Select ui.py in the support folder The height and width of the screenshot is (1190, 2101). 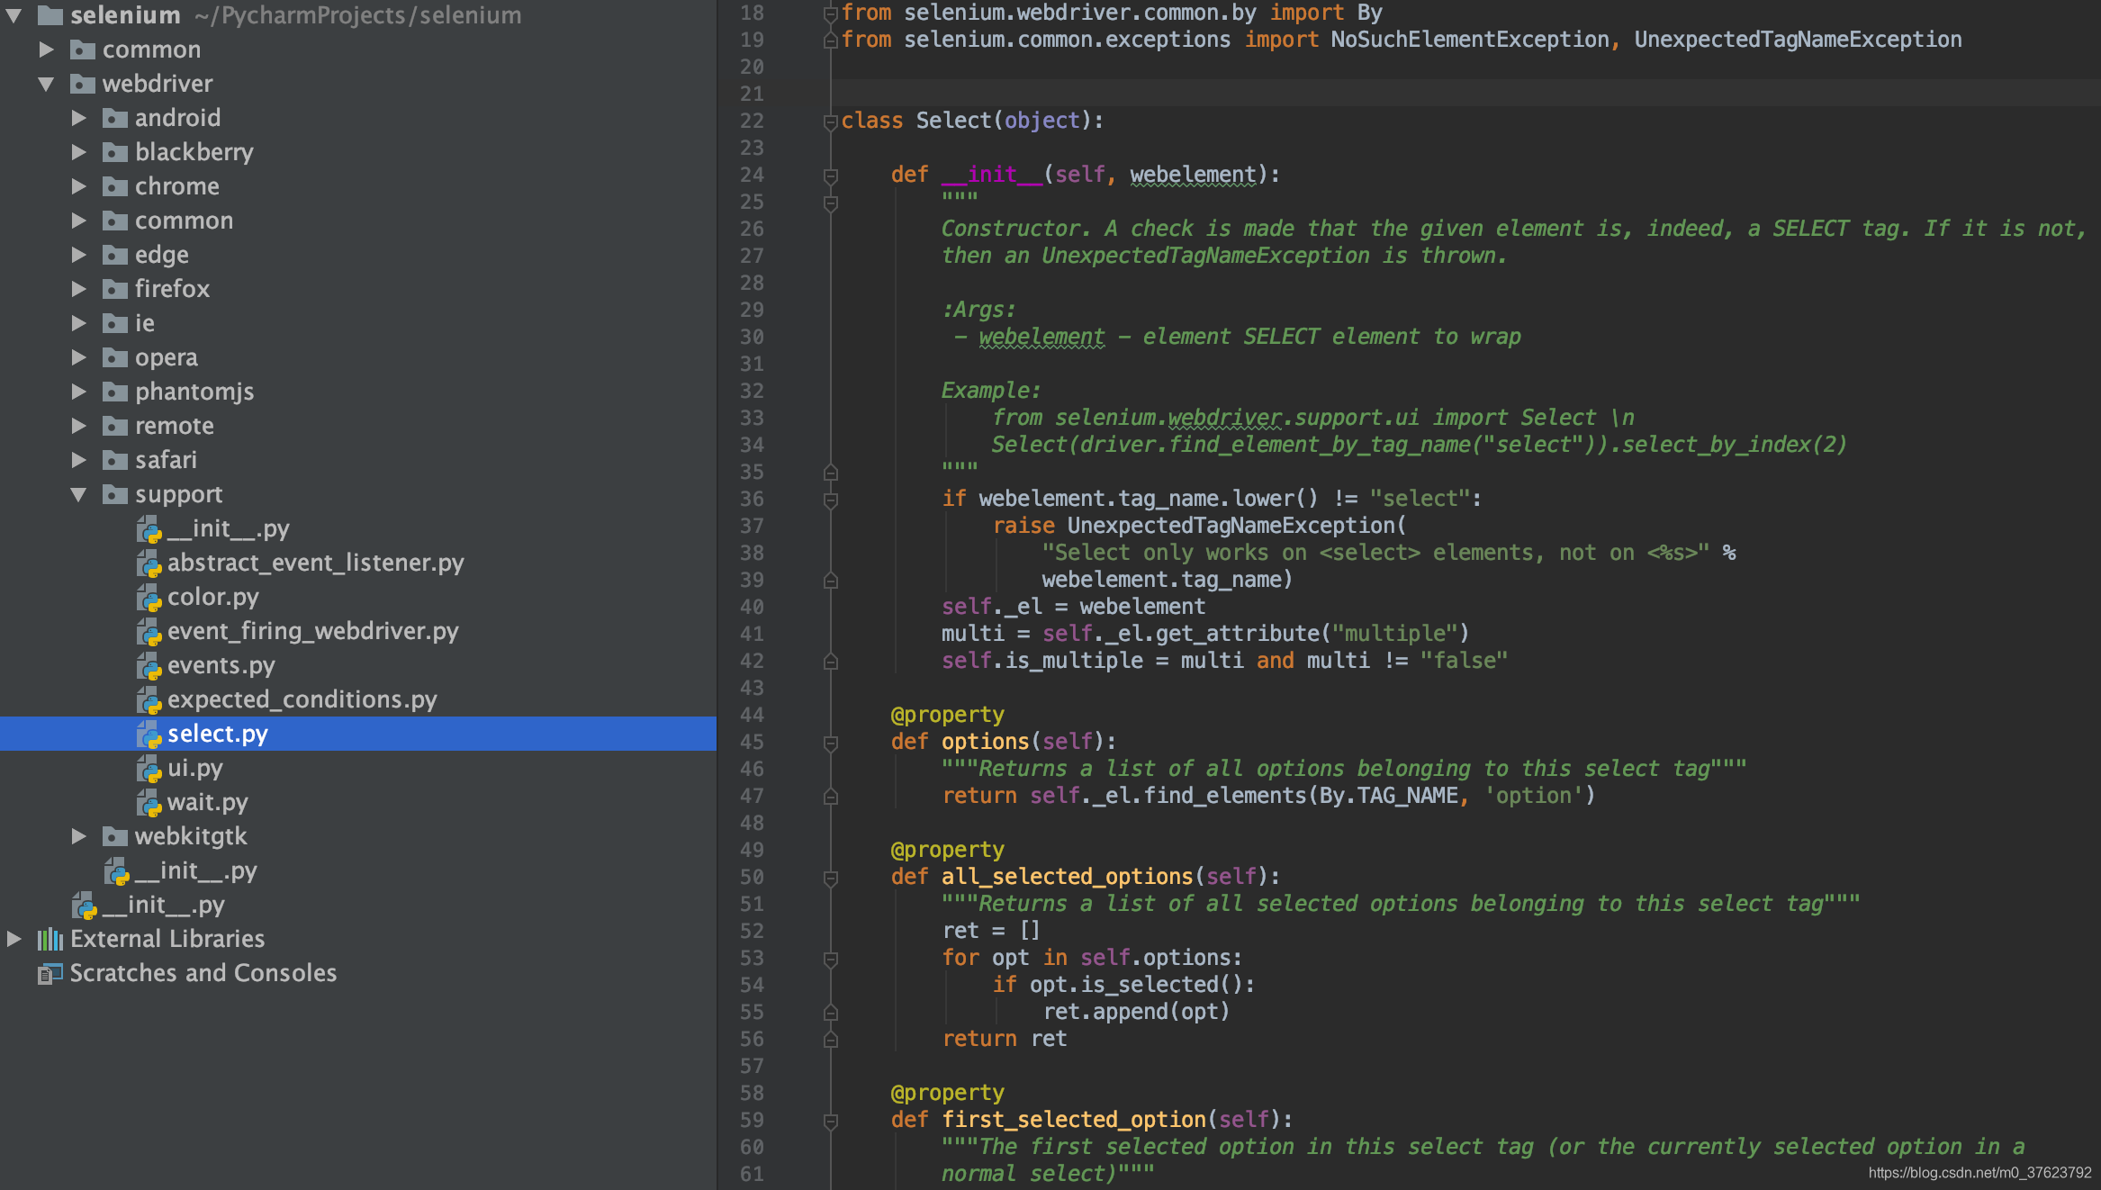(195, 768)
